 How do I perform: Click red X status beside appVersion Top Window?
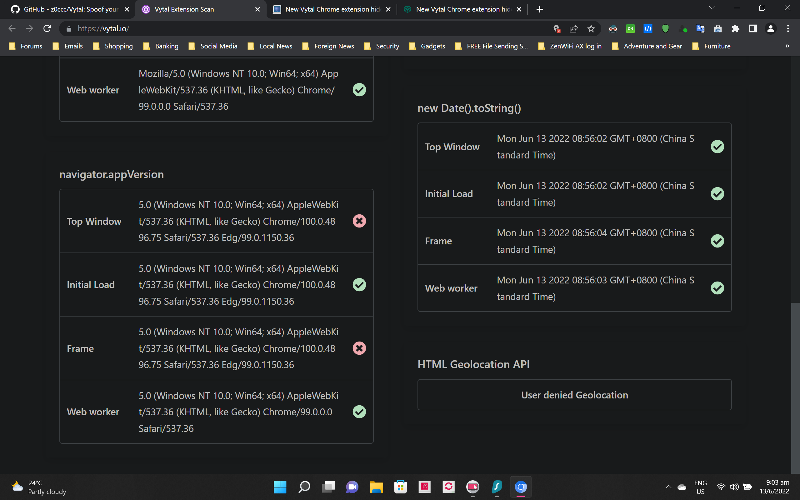click(x=359, y=221)
